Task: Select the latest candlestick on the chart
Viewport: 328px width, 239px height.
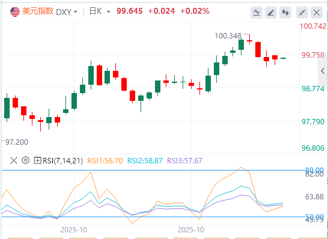Action: coord(283,58)
